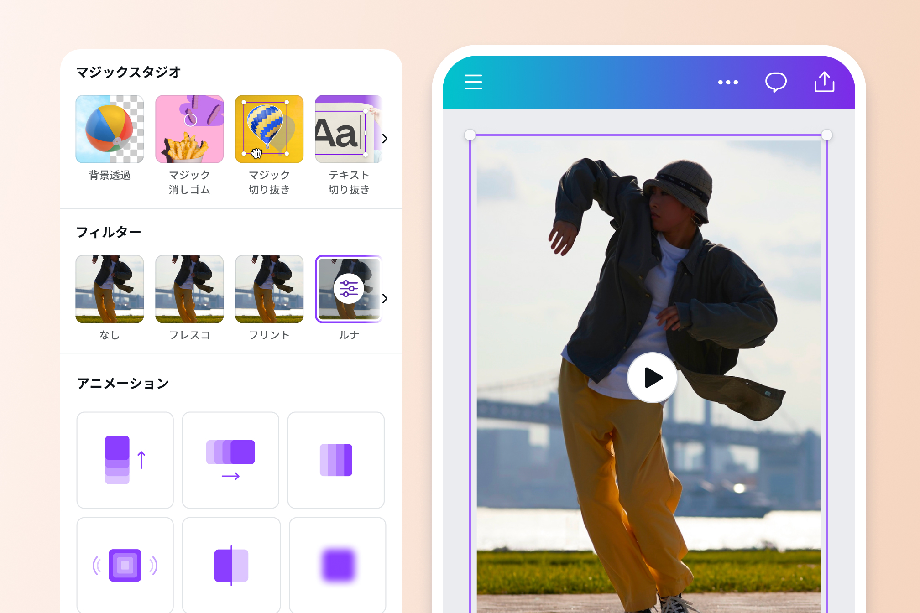
Task: Click the top-left selection handle of image
Action: [x=470, y=135]
